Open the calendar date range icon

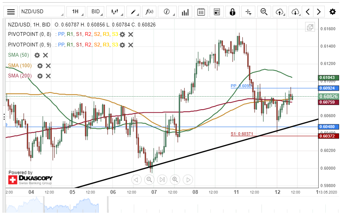pyautogui.click(x=201, y=12)
